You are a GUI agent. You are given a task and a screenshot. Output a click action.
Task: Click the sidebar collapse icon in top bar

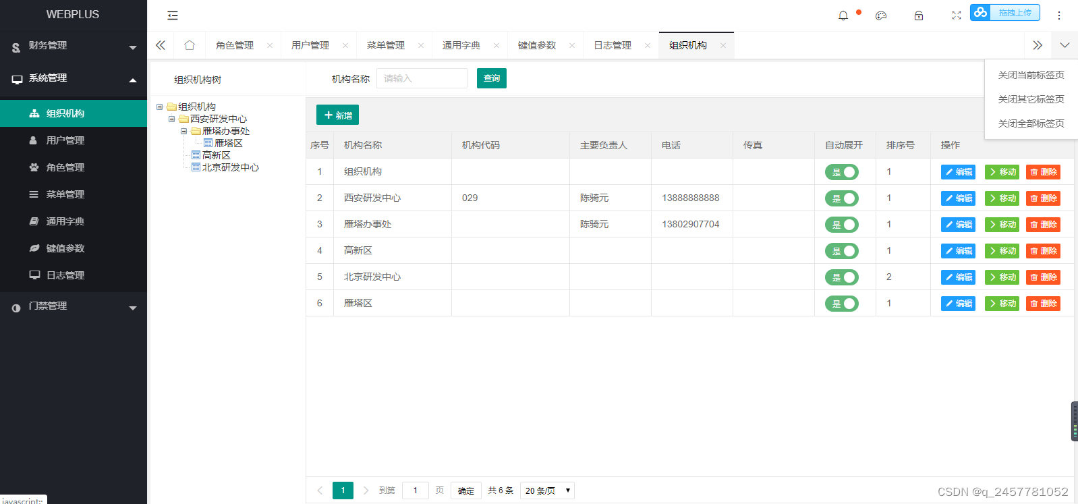click(173, 16)
